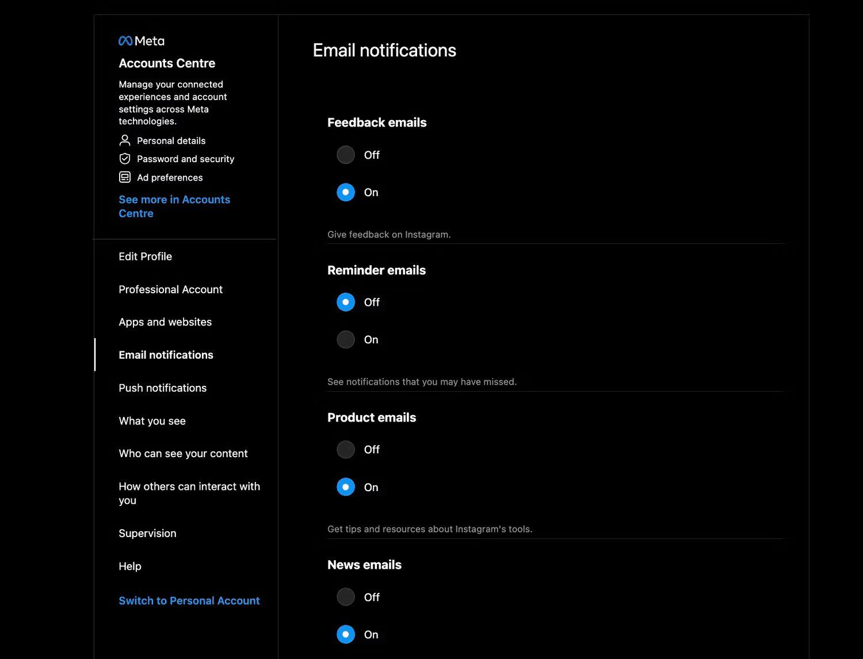Click the Ad preferences icon
The height and width of the screenshot is (659, 863).
pos(124,177)
